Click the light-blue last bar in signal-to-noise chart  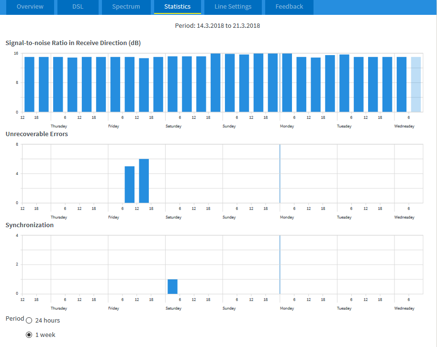click(x=416, y=84)
